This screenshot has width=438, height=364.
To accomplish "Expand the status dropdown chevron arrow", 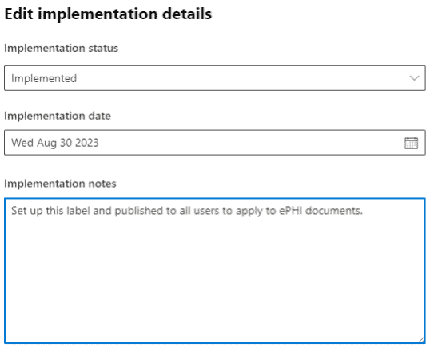I will point(414,78).
